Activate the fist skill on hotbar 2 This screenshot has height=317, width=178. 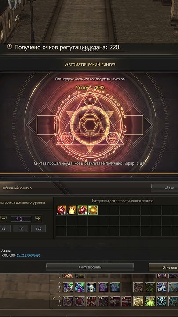138,287
